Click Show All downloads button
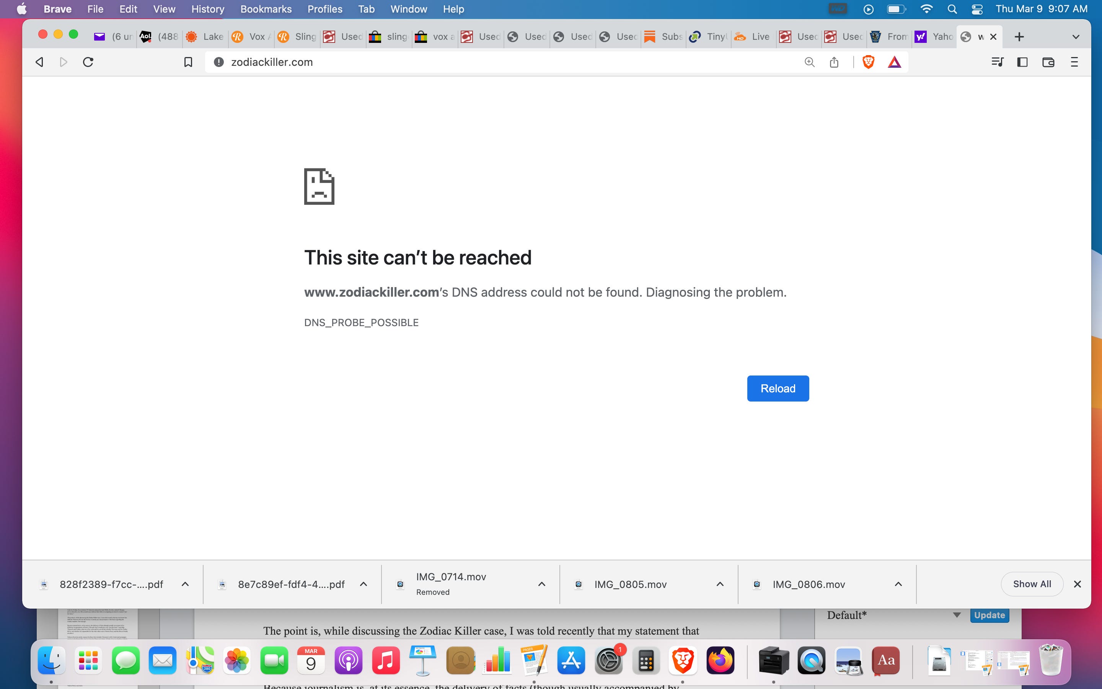This screenshot has width=1102, height=689. coord(1032,584)
